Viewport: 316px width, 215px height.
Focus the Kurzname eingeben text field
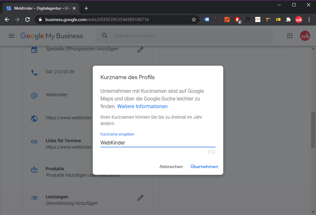coord(158,143)
